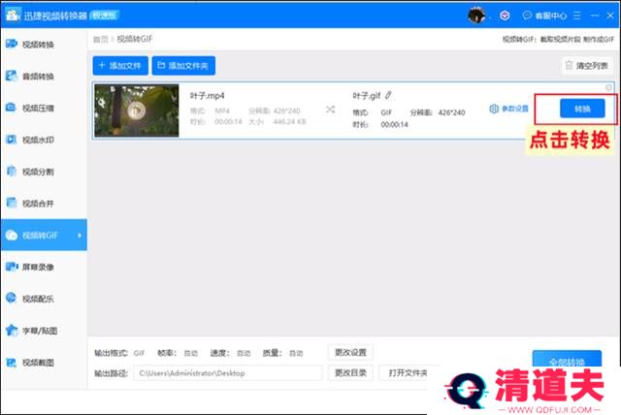621x415 pixels.
Task: Open 客服中心 customer service
Action: coord(544,16)
